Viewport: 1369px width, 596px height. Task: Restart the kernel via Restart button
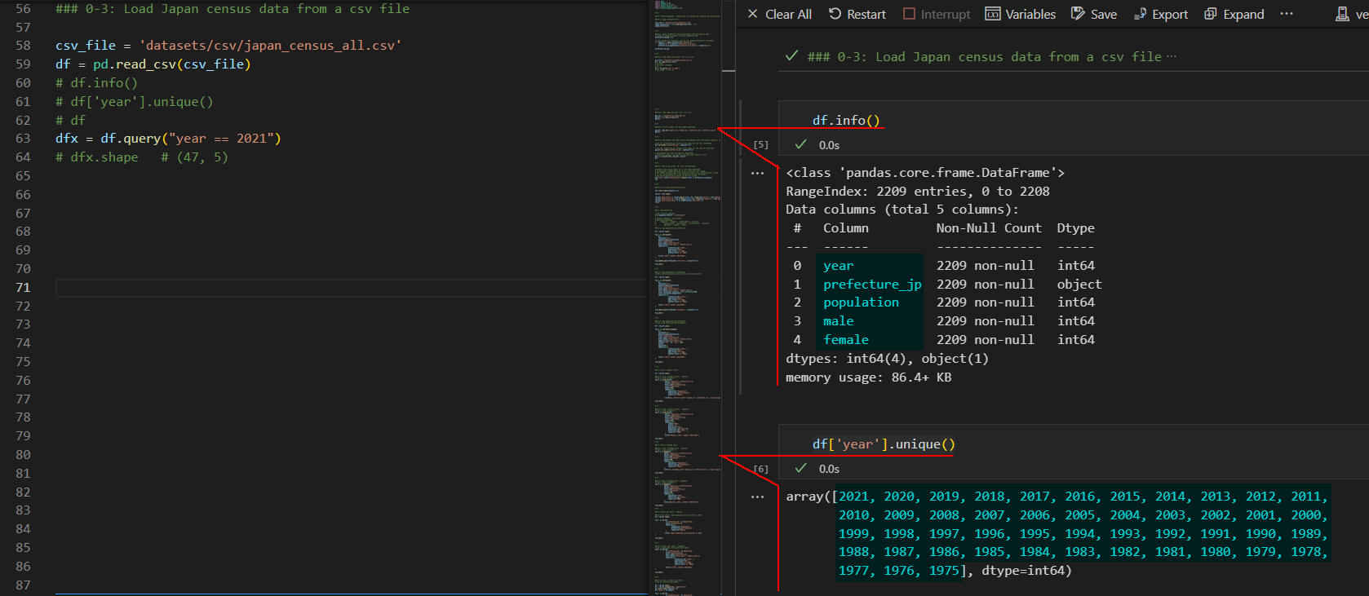[857, 14]
